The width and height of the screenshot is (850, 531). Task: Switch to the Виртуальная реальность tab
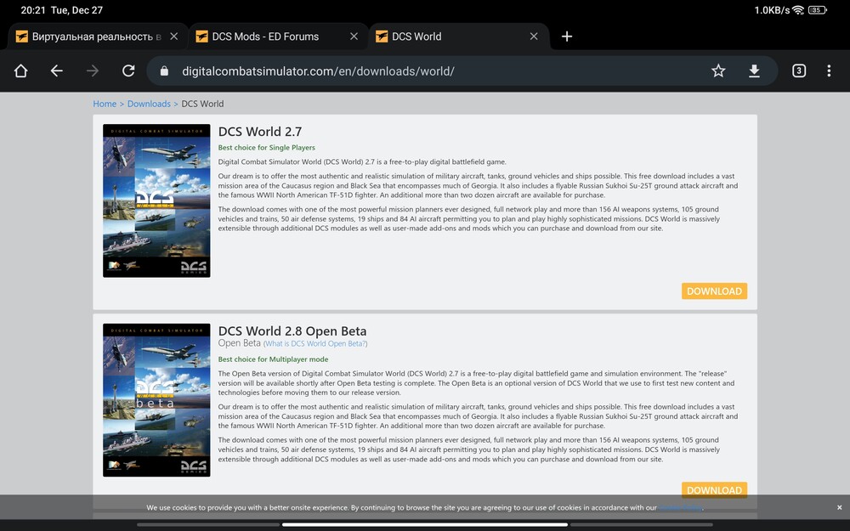(x=93, y=36)
